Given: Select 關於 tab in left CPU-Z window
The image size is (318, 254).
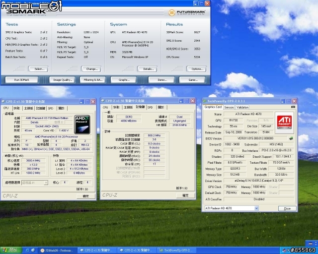Looking at the screenshot, I should pyautogui.click(x=62, y=108).
